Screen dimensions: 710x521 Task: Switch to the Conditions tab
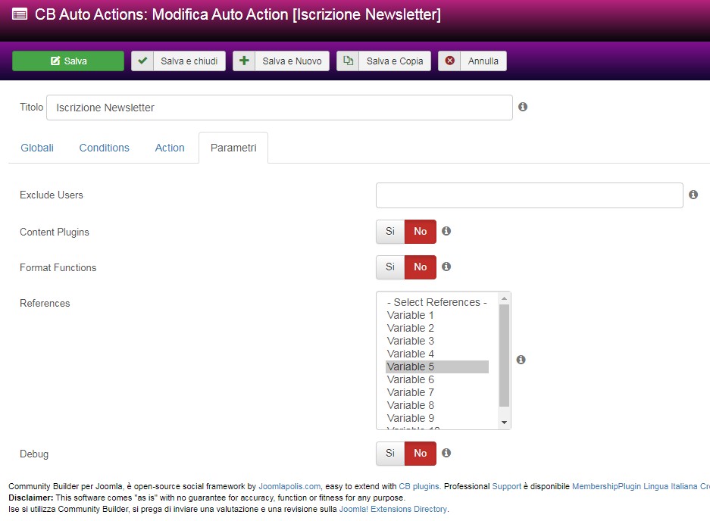point(104,148)
